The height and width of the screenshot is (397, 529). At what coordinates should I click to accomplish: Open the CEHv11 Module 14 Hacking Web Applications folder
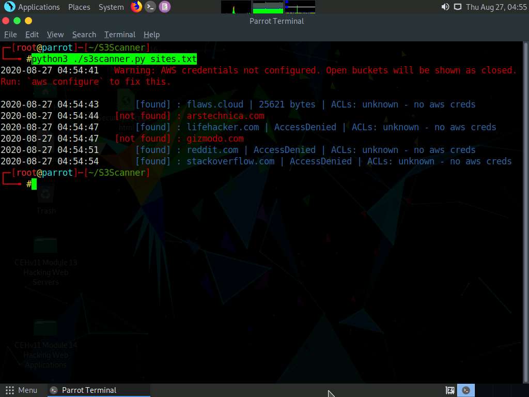[45, 328]
